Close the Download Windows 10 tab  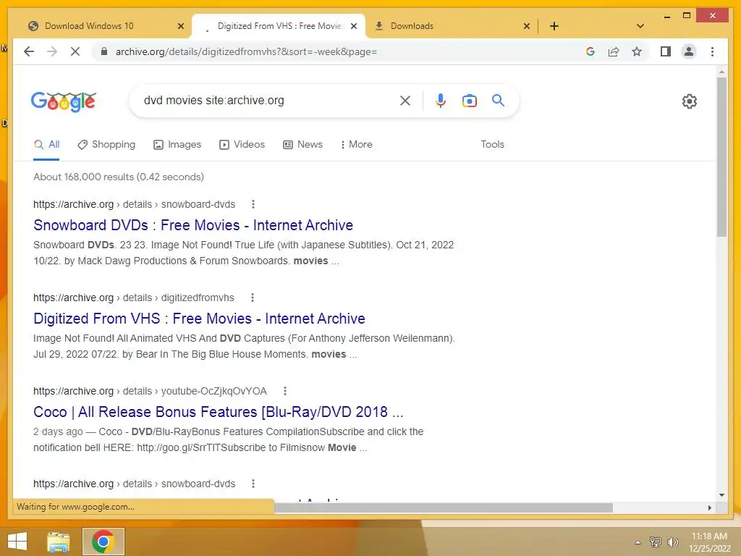[x=180, y=26]
